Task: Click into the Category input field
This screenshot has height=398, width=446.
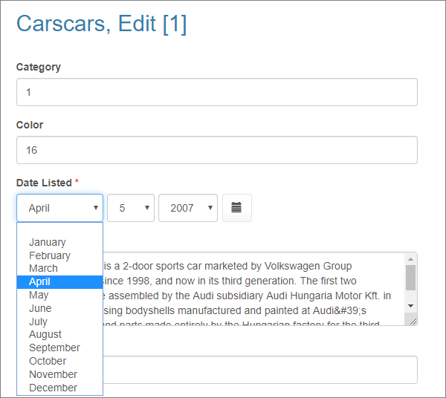Action: pos(217,92)
